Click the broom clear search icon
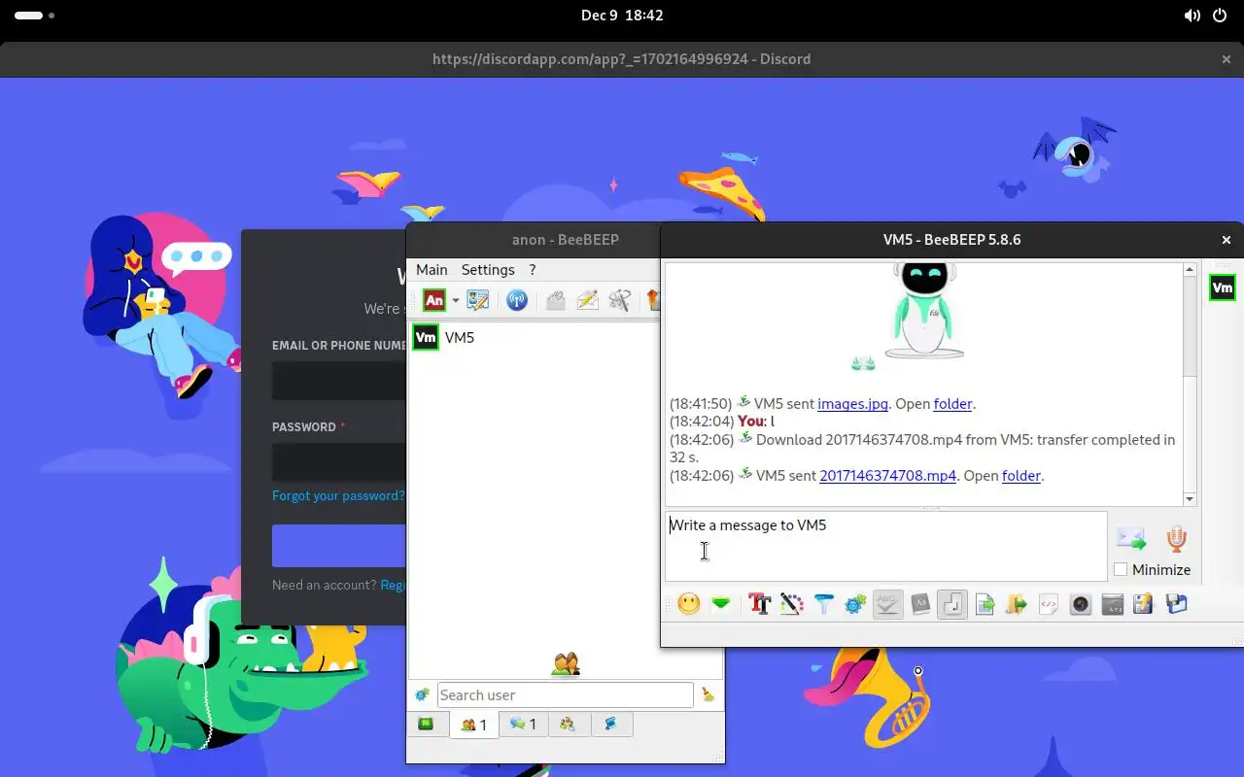Image resolution: width=1244 pixels, height=777 pixels. 708,695
